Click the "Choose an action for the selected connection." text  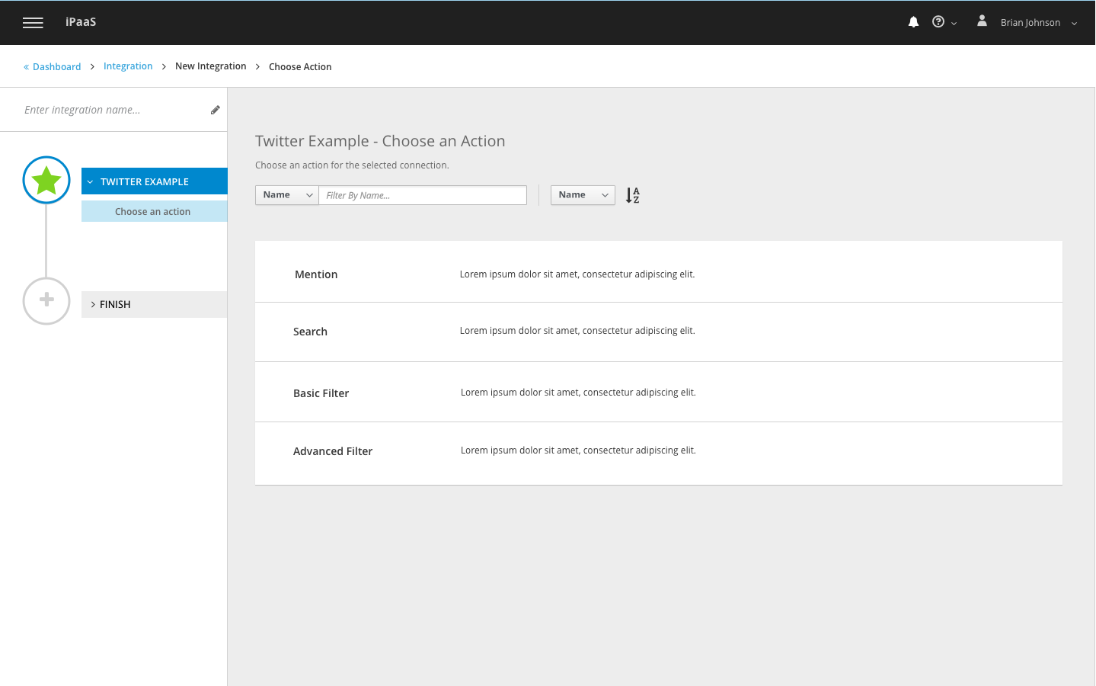(352, 165)
